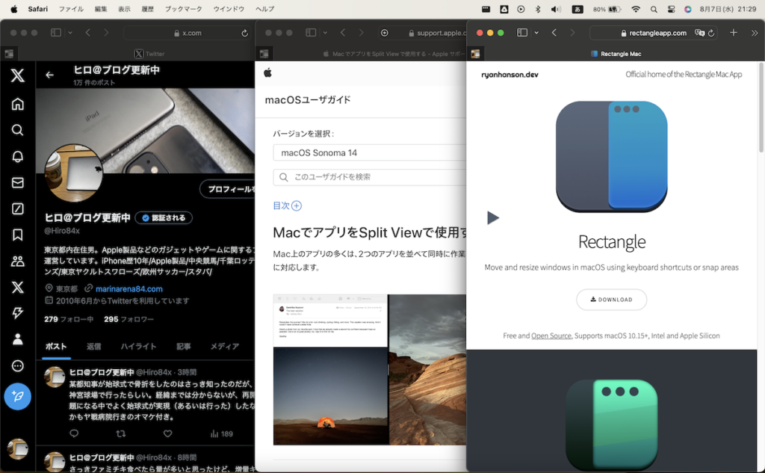The image size is (765, 473).
Task: Switch to the ハイライト tab
Action: click(138, 347)
